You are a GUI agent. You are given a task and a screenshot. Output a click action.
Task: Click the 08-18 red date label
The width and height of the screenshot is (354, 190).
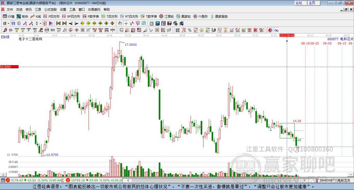[305, 43]
